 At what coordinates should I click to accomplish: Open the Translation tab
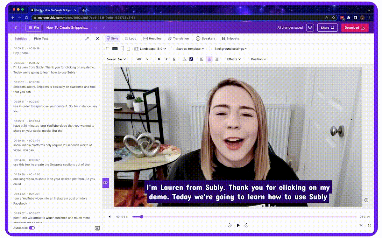coord(179,38)
